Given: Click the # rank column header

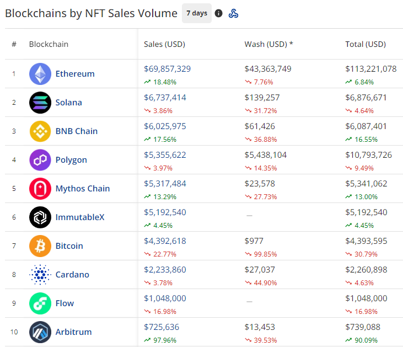Looking at the screenshot, I should pos(14,44).
